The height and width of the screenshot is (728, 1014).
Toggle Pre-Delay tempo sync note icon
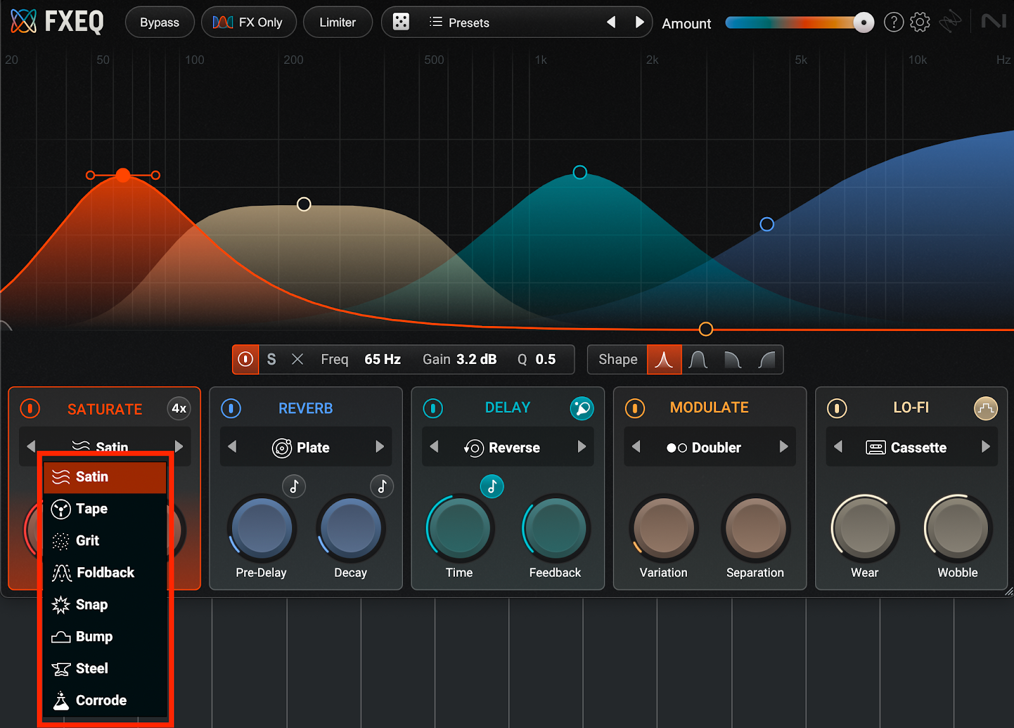click(294, 486)
